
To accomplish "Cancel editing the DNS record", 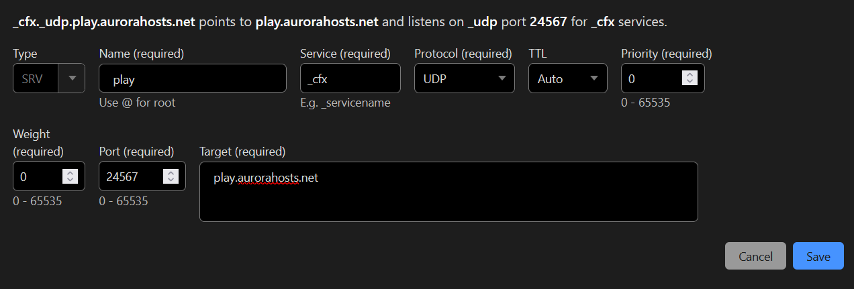I will 755,256.
